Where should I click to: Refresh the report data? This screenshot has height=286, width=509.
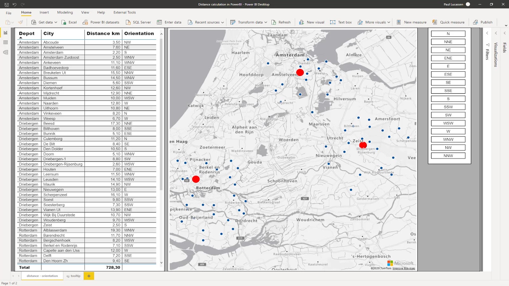[281, 22]
